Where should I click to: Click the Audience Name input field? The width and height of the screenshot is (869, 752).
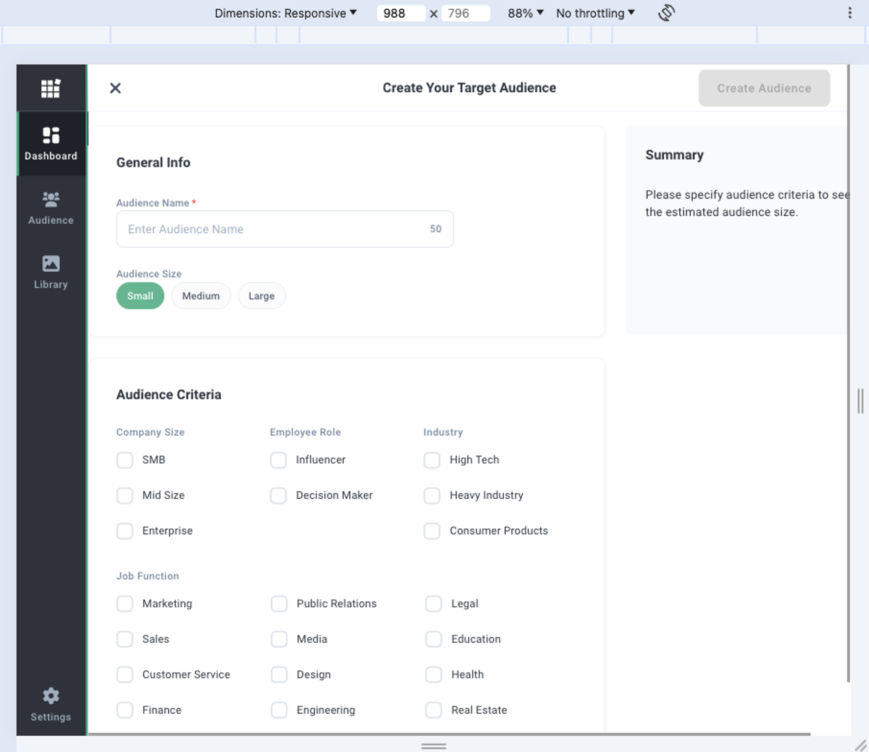[285, 228]
